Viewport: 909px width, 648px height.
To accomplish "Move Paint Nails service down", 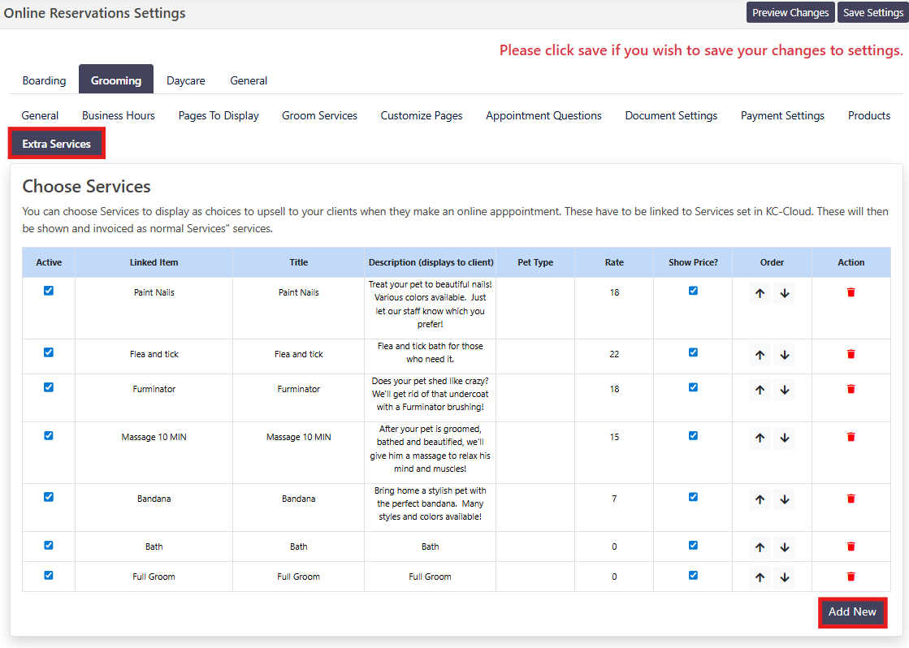I will 784,293.
